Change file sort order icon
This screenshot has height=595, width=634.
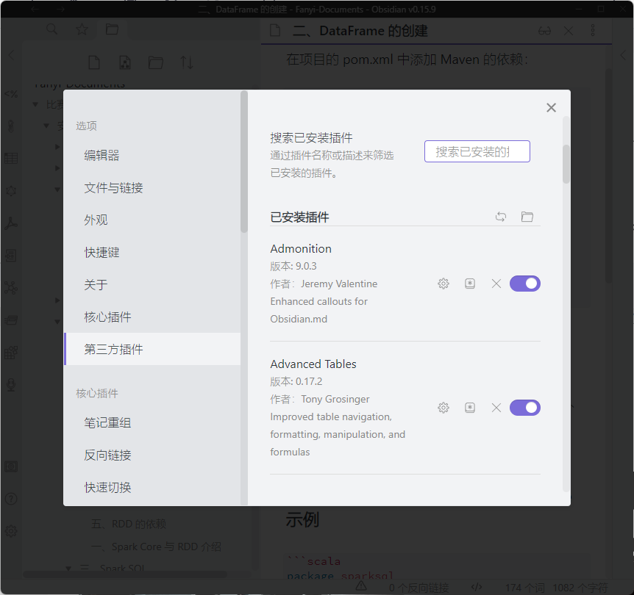point(186,62)
